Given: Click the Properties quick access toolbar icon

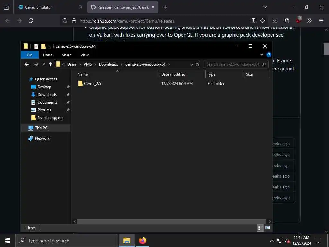Looking at the screenshot, I should pyautogui.click(x=36, y=46).
